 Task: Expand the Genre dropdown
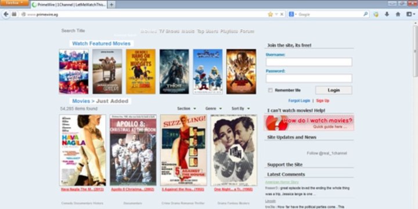tap(214, 109)
